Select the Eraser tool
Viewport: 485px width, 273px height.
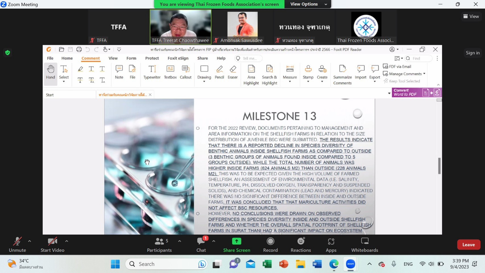[233, 72]
